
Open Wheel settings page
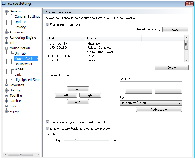coord(19,69)
